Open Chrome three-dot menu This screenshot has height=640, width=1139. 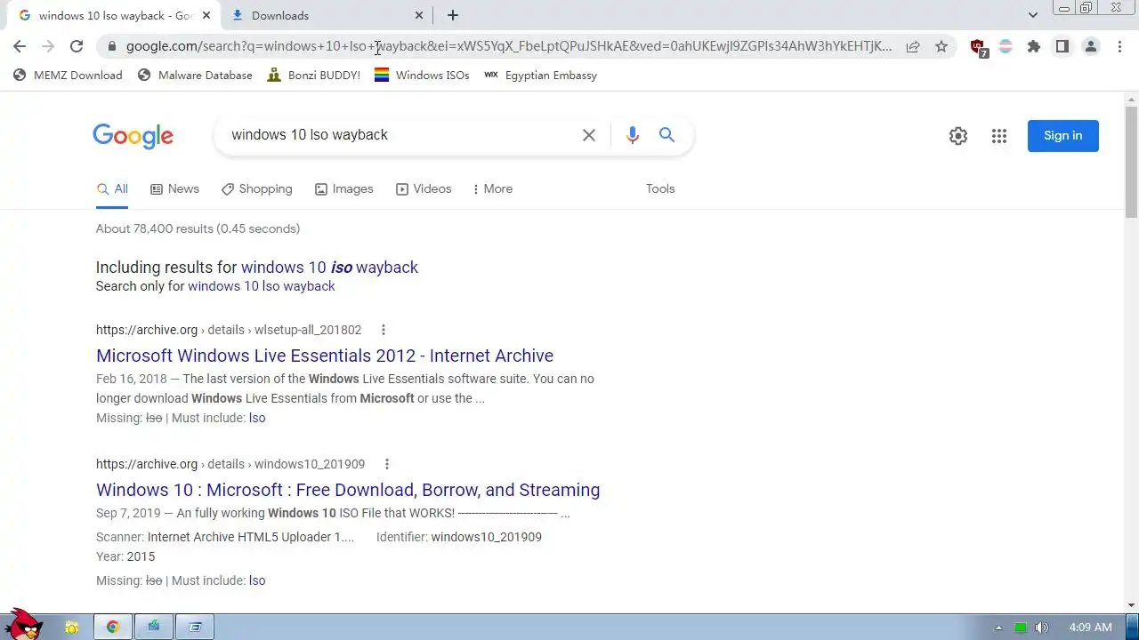click(x=1119, y=46)
